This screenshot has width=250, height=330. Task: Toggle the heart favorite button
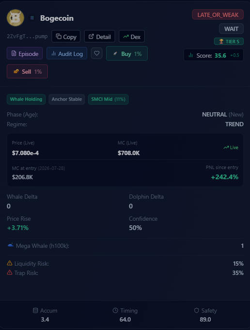[x=96, y=53]
